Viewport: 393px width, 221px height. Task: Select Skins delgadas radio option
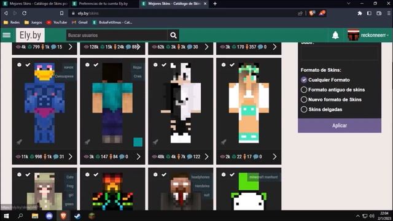304,109
